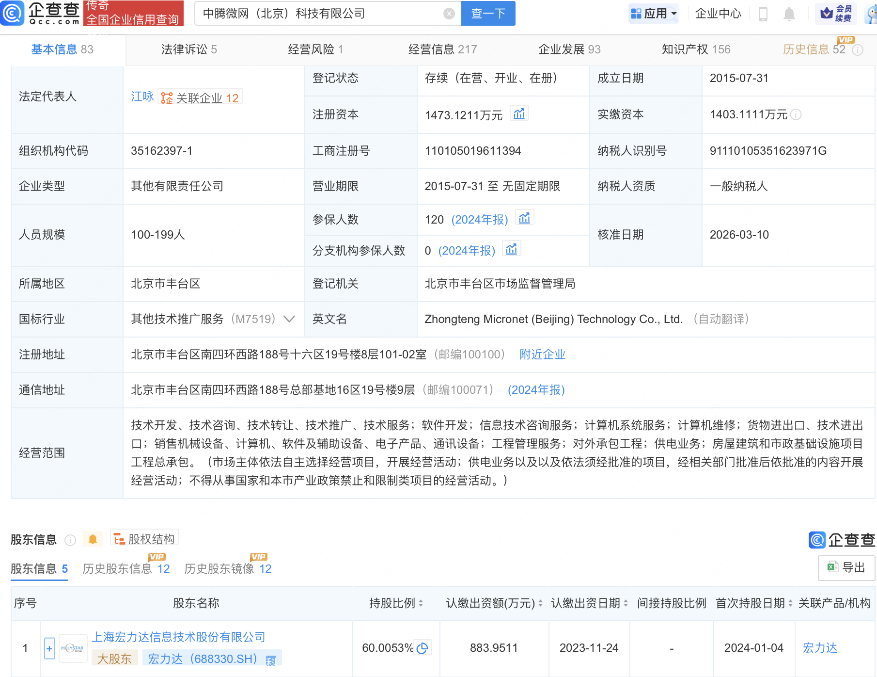
Task: Expand the 国标行业 M7519 chevron
Action: pyautogui.click(x=288, y=319)
